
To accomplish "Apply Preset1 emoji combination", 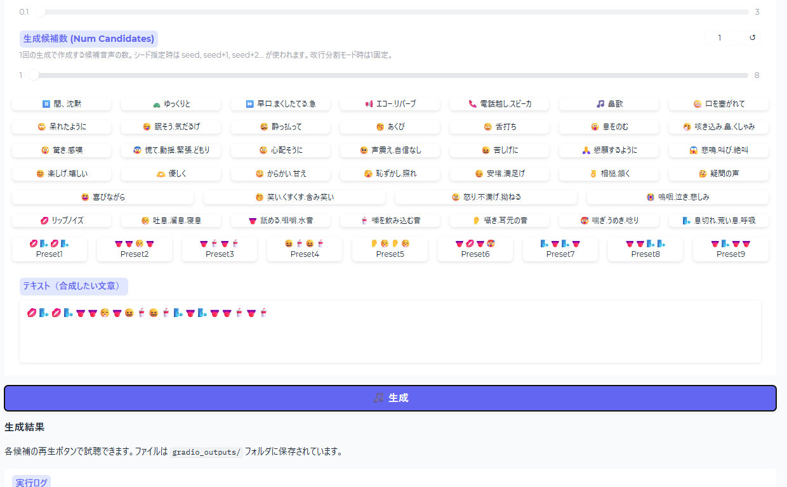I will [49, 249].
